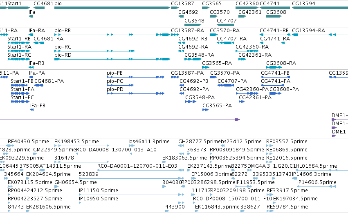Click the CG42360 gene label
Screen dimensions: 348x213
[x=247, y=4]
